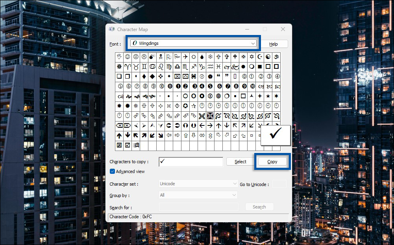Viewport: 394px width, 245px height.
Task: Select the airplane glyph
Action: pyautogui.click(x=185, y=57)
